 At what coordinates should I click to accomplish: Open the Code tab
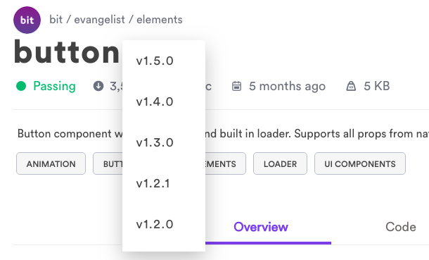click(x=401, y=227)
